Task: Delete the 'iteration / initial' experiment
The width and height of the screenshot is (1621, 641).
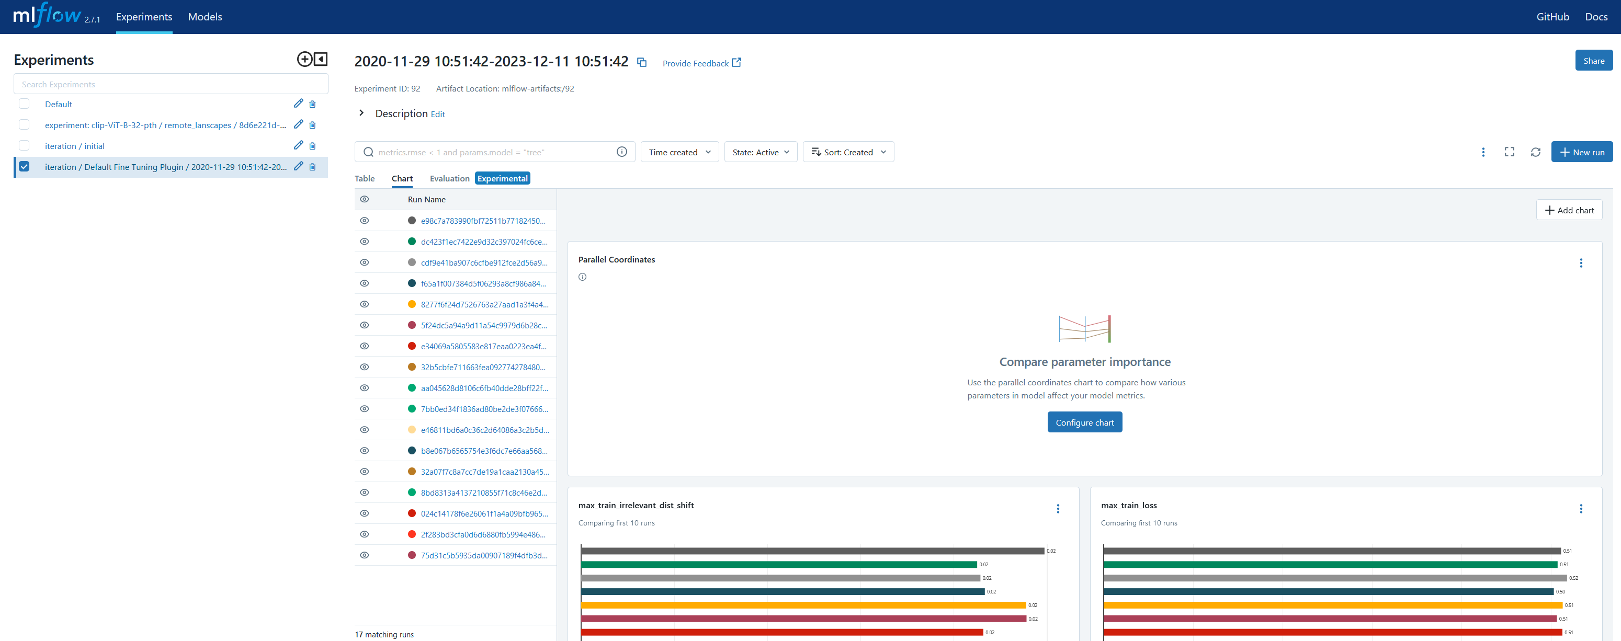Action: click(x=312, y=146)
